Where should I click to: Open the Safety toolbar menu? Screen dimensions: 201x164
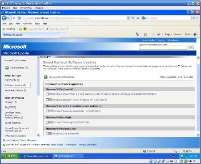pos(178,34)
